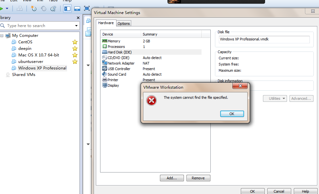The image size is (319, 194).
Task: Select the Sound Card device icon
Action: click(x=105, y=74)
